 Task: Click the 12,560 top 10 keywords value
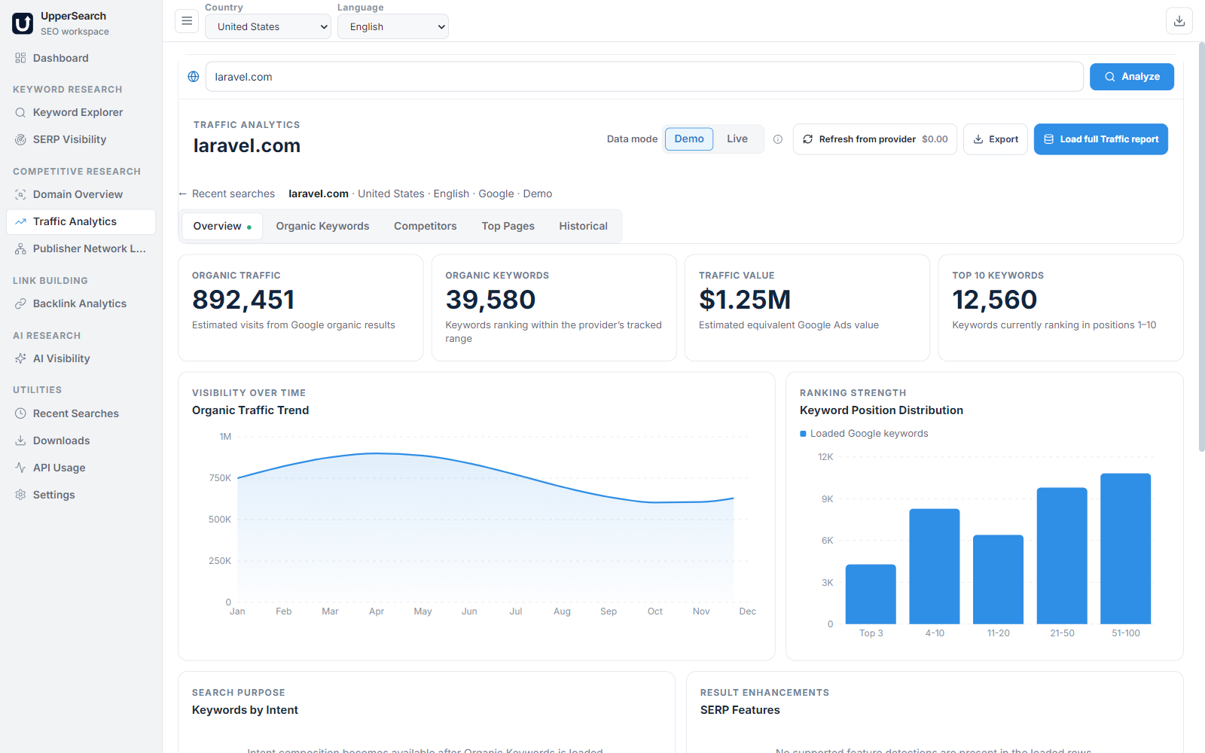[995, 300]
